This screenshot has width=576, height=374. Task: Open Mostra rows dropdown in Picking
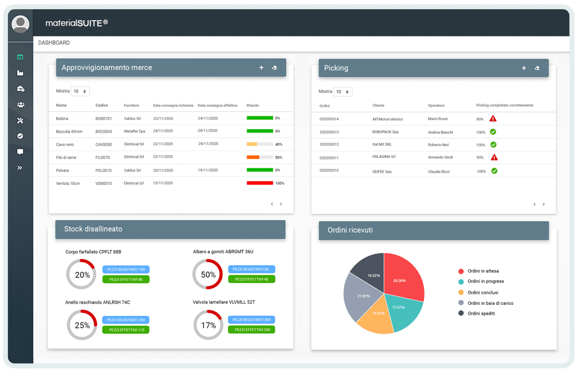click(343, 92)
